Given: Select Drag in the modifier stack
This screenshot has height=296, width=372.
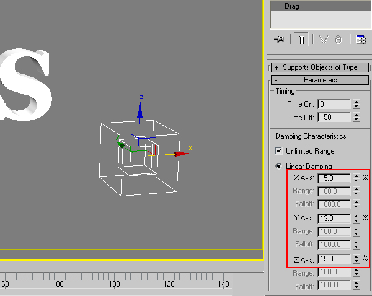Looking at the screenshot, I should pos(292,6).
